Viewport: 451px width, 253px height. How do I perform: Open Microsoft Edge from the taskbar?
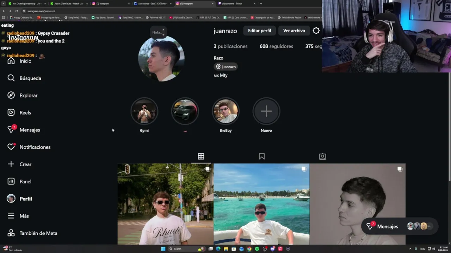coord(218,249)
